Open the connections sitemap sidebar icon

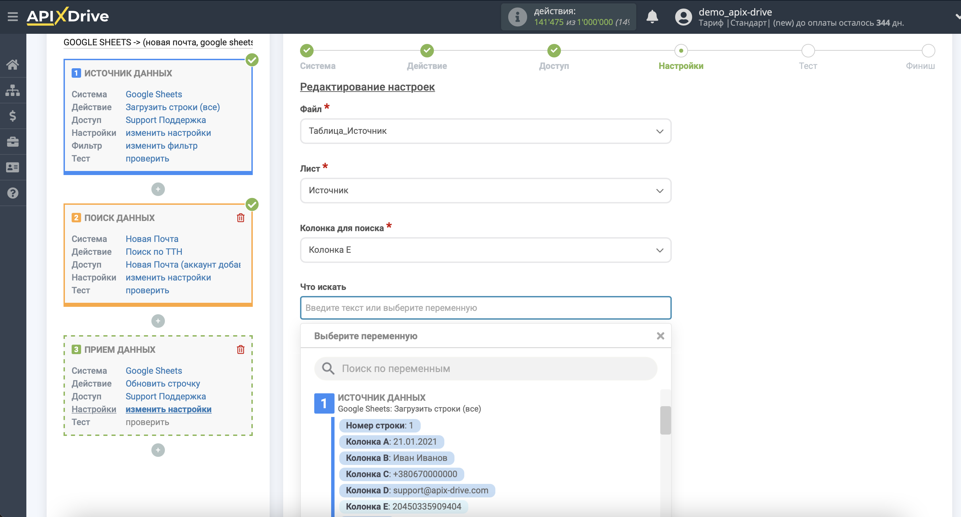tap(13, 90)
